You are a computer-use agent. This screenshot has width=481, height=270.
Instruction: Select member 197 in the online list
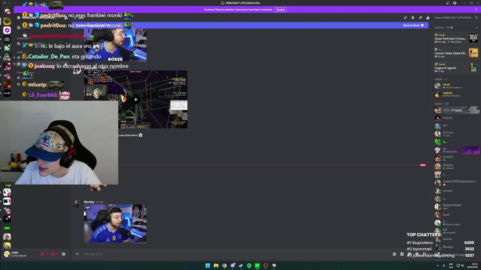point(456,126)
